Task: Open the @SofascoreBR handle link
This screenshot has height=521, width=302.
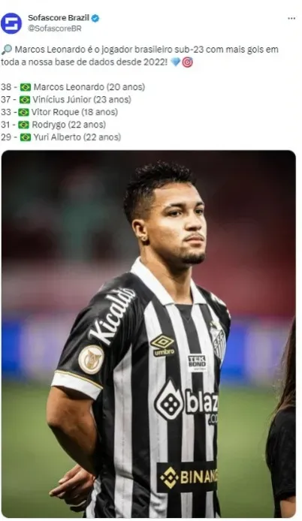Action: 55,29
